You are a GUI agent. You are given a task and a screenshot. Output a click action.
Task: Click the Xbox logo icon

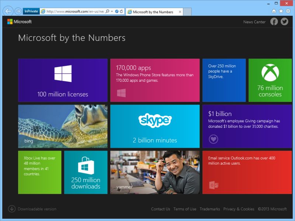coord(270,73)
